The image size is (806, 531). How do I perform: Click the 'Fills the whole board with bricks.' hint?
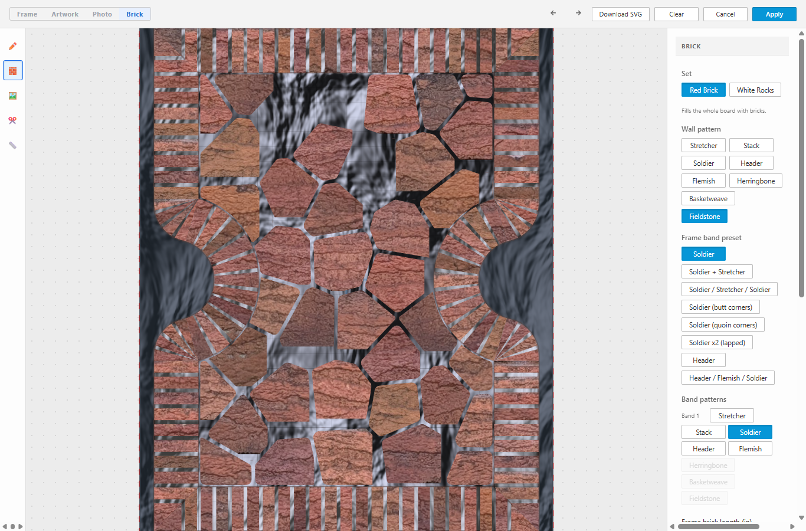(x=723, y=111)
